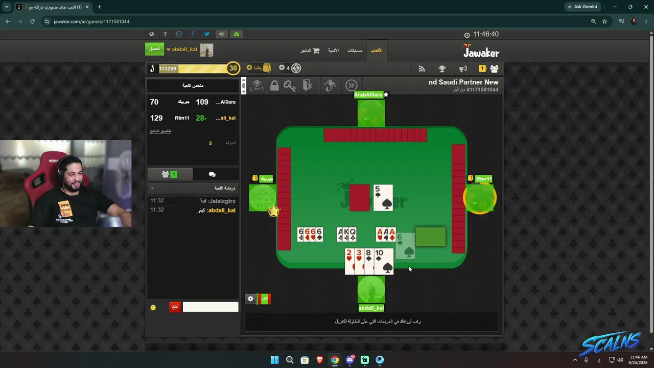Open the store tab with cart icon
Screen dimensions: 654x368
[x=310, y=51]
